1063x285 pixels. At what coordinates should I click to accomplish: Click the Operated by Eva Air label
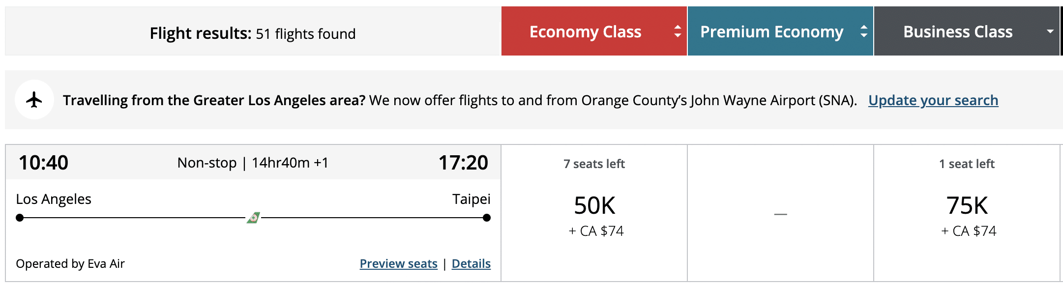70,264
